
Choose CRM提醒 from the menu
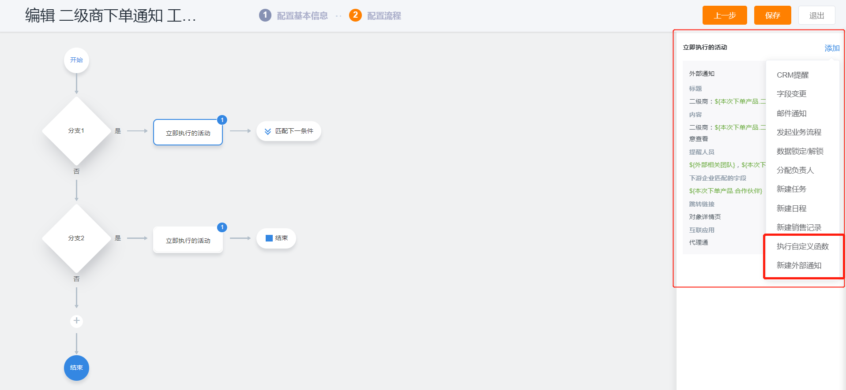coord(793,75)
